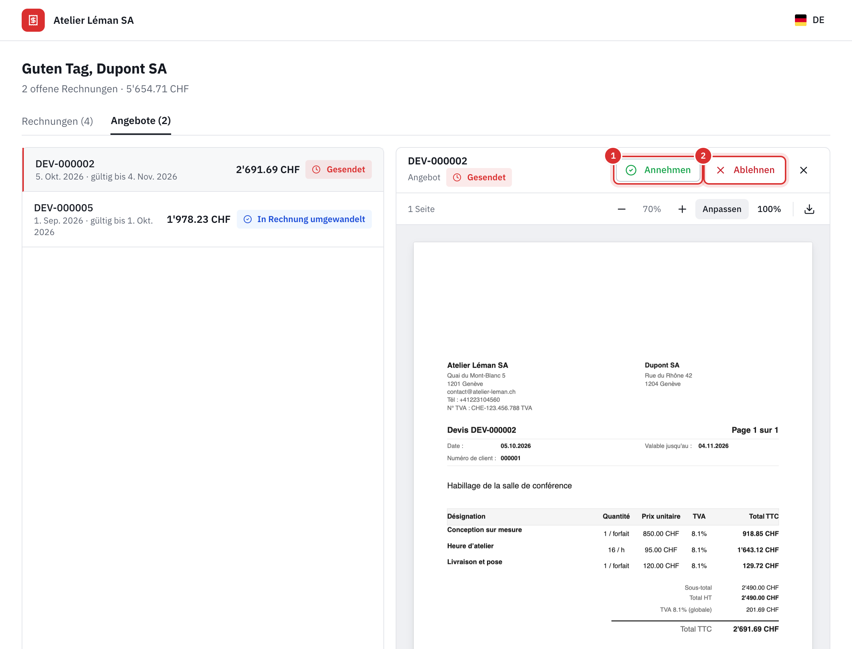
Task: Click the 04.11.2026 validity date
Action: [713, 446]
